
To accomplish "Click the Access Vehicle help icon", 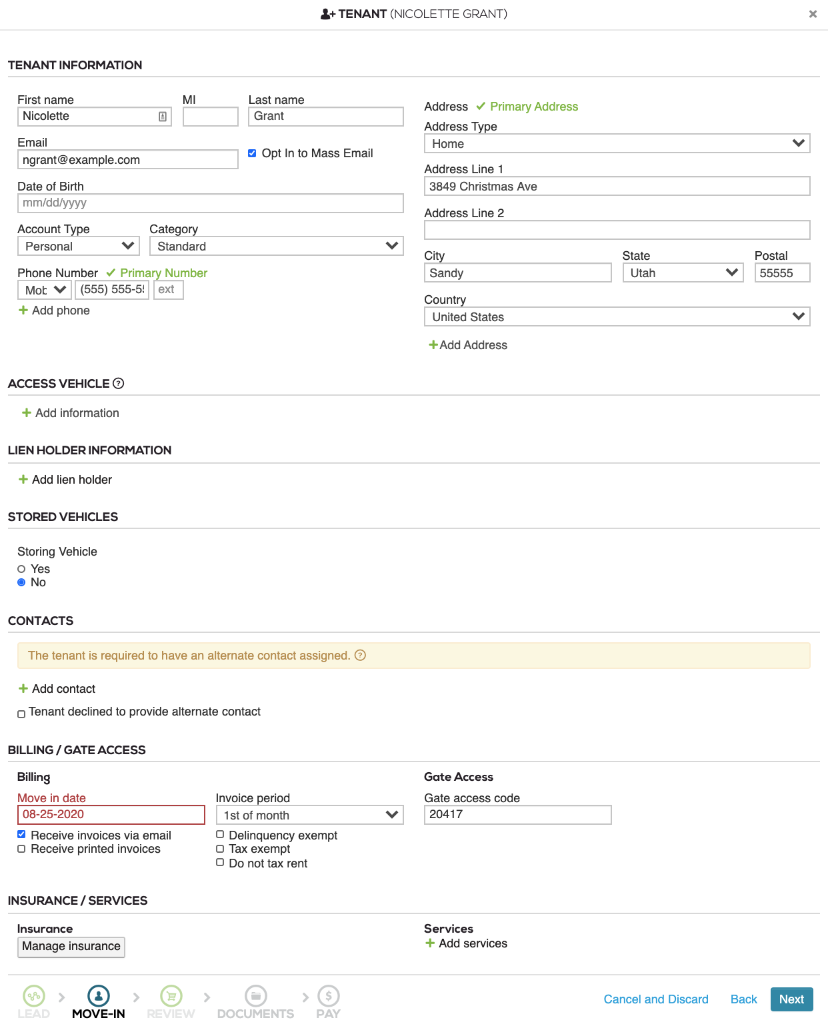I will 119,383.
